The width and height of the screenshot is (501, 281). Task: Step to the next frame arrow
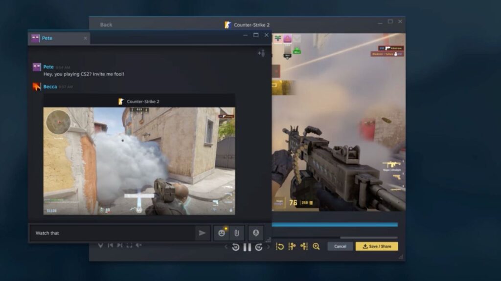pos(269,246)
